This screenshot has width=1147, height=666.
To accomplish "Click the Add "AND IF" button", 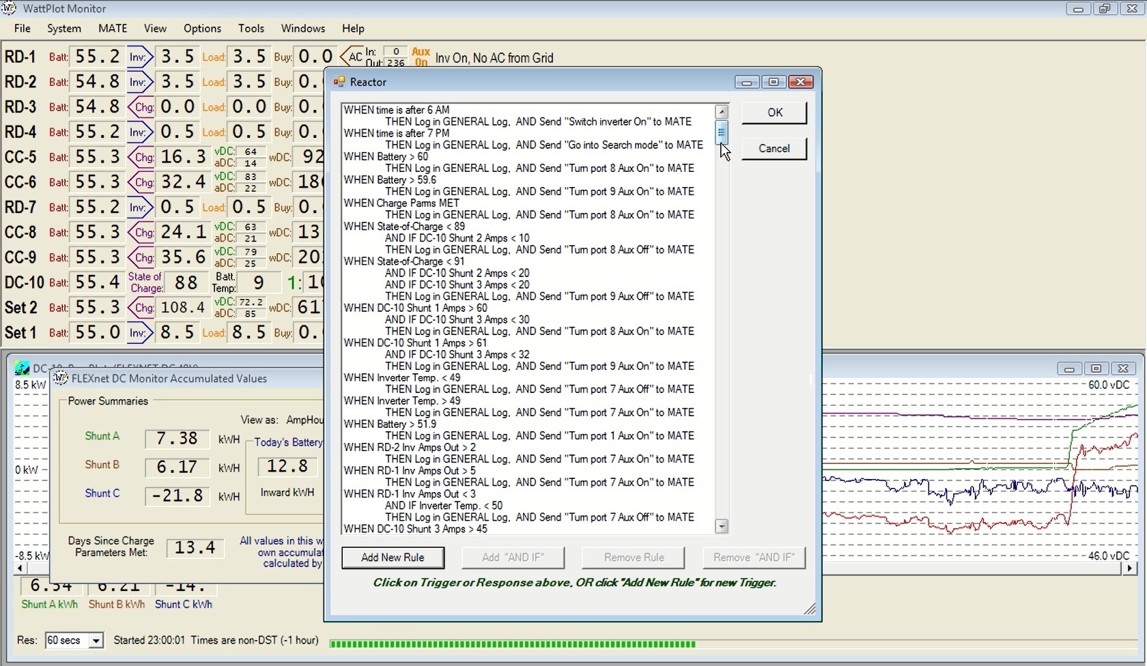I will [513, 558].
